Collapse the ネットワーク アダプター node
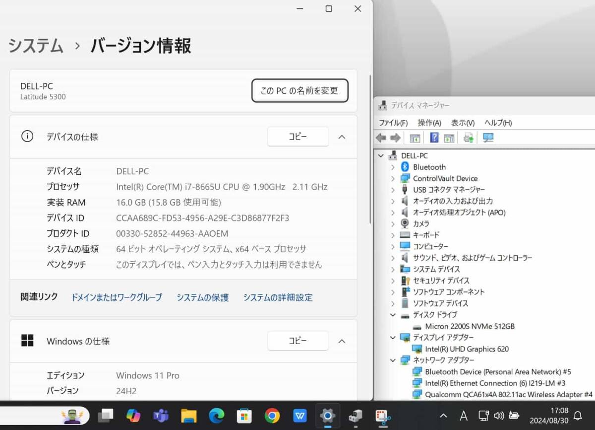595x430 pixels. pos(393,360)
